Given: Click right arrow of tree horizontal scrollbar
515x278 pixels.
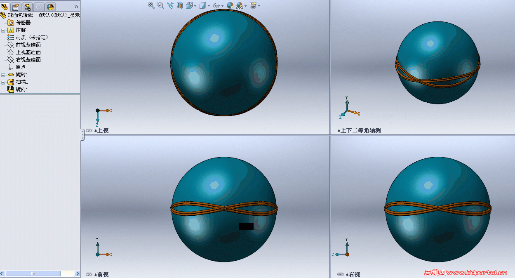Looking at the screenshot, I should pos(78,274).
